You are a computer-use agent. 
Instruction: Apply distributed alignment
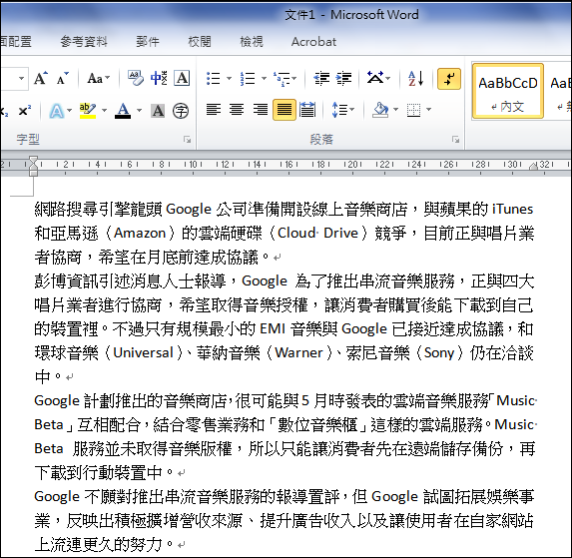(x=307, y=110)
